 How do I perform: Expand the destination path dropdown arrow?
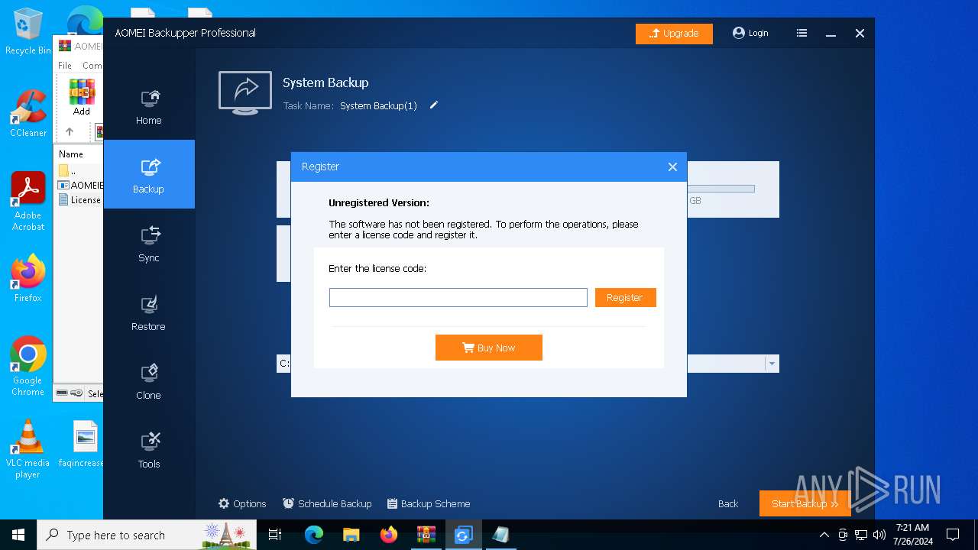(x=772, y=364)
